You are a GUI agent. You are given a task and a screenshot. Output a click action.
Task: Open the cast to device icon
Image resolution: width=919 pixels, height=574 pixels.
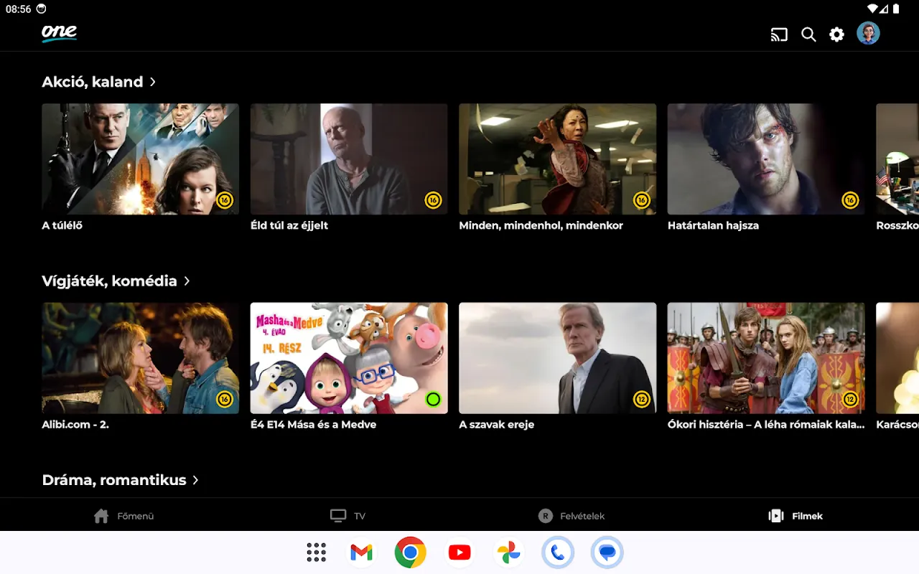[x=779, y=34]
